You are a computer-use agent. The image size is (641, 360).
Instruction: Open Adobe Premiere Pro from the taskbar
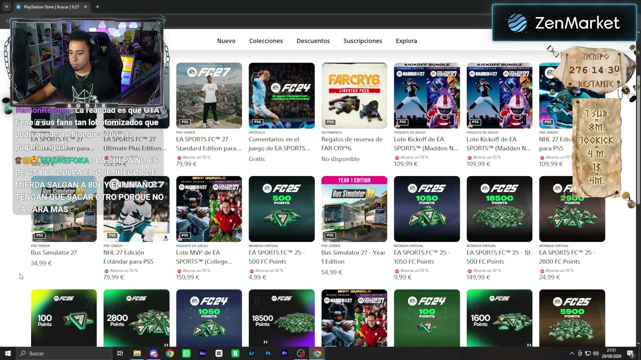click(x=284, y=353)
